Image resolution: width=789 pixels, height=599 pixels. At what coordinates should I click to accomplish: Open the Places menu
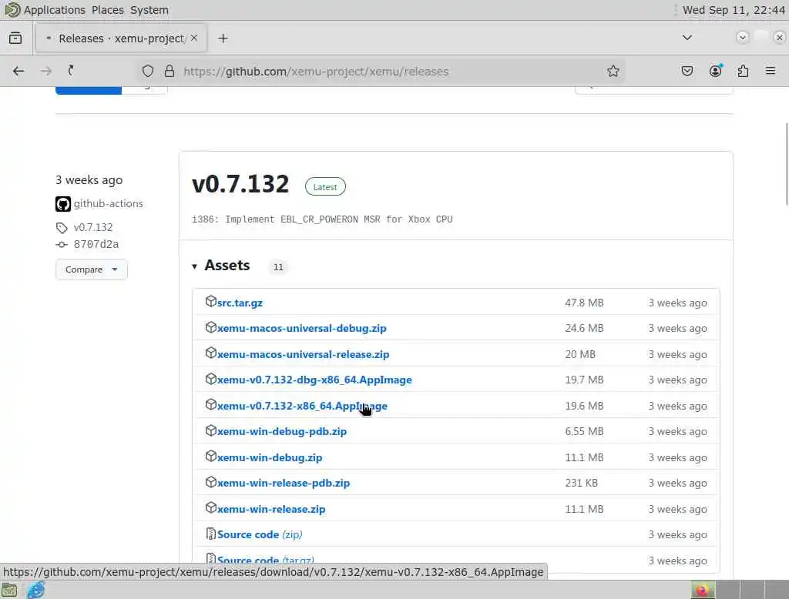pyautogui.click(x=108, y=10)
